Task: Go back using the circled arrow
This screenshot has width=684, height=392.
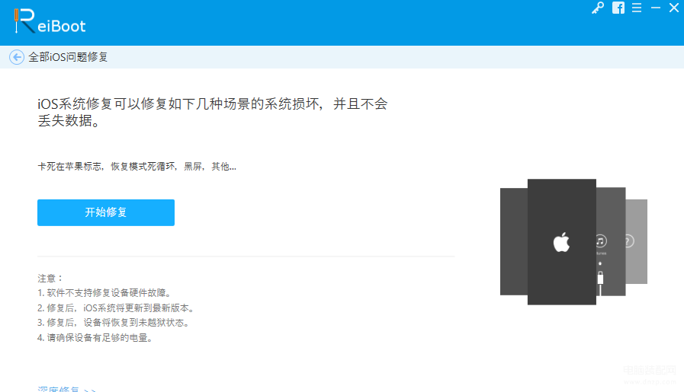Action: [17, 57]
